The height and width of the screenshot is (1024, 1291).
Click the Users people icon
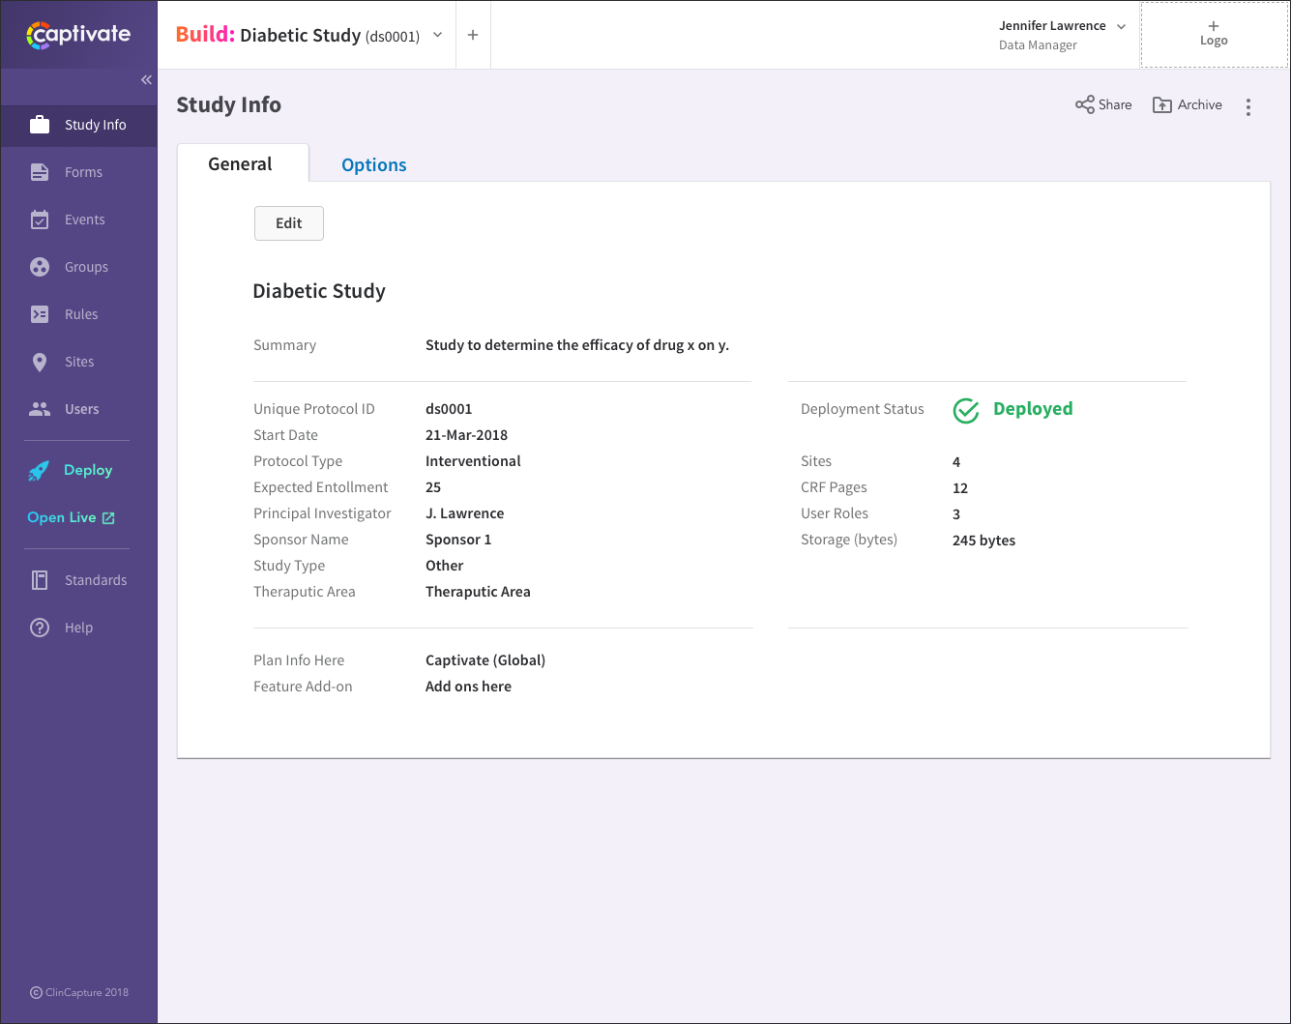(40, 409)
